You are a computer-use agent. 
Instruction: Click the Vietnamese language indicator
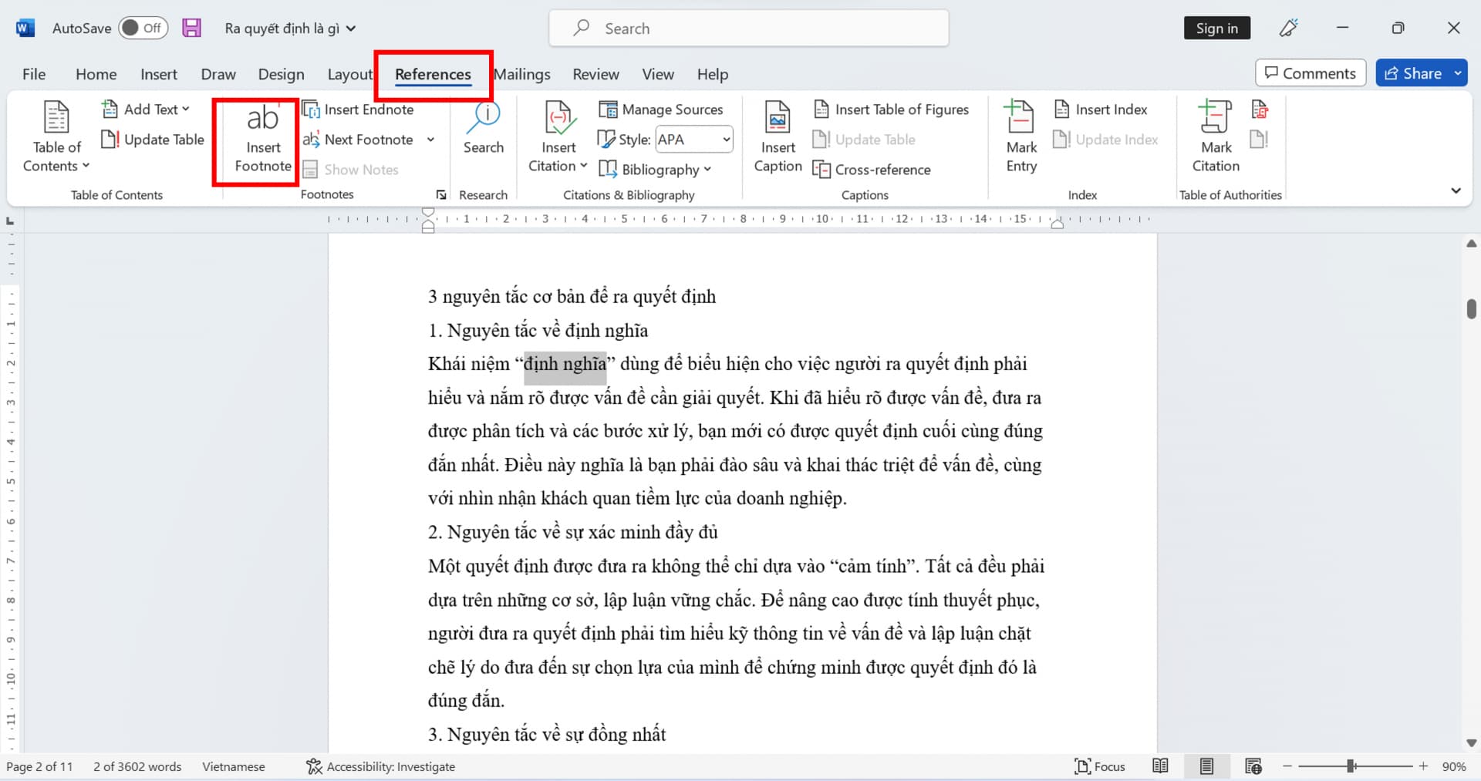(x=233, y=766)
